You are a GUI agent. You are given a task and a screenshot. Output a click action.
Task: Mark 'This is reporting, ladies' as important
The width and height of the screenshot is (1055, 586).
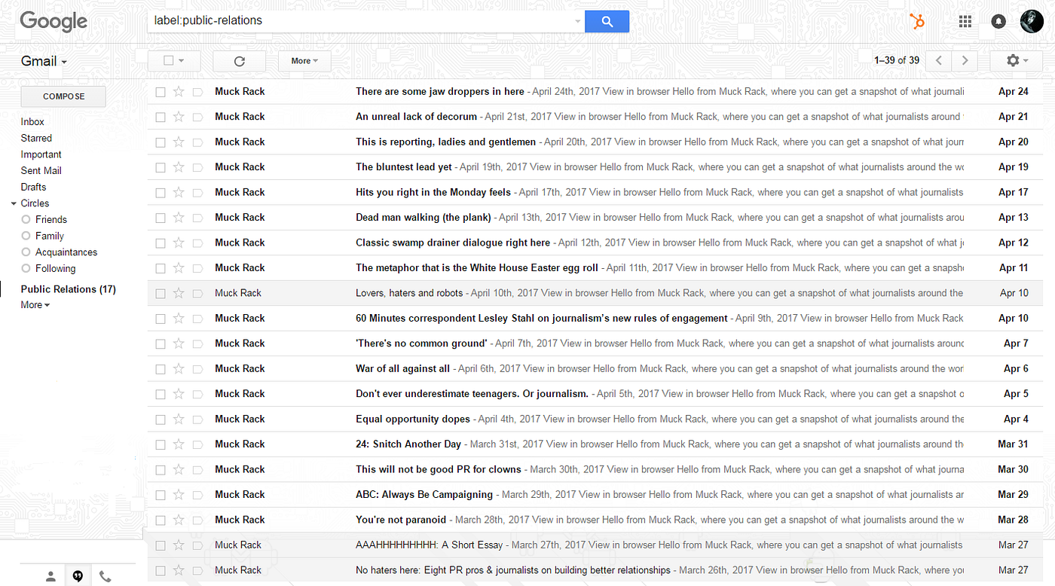coord(197,142)
